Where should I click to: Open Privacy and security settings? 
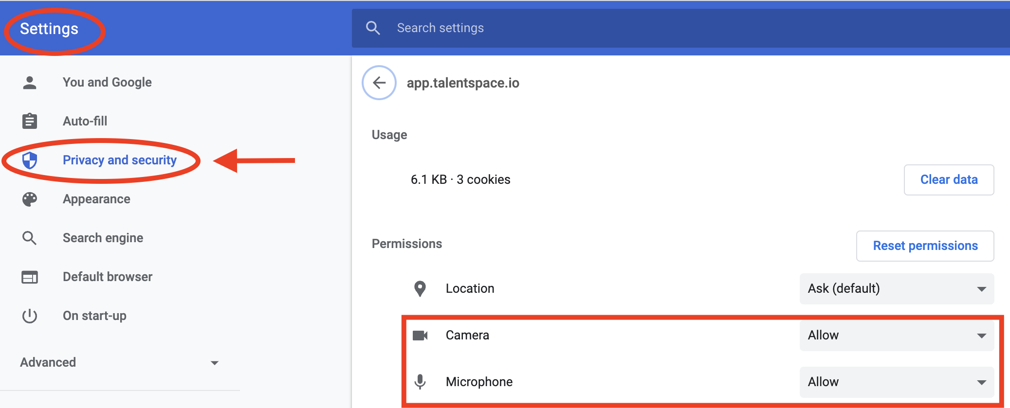click(x=119, y=160)
